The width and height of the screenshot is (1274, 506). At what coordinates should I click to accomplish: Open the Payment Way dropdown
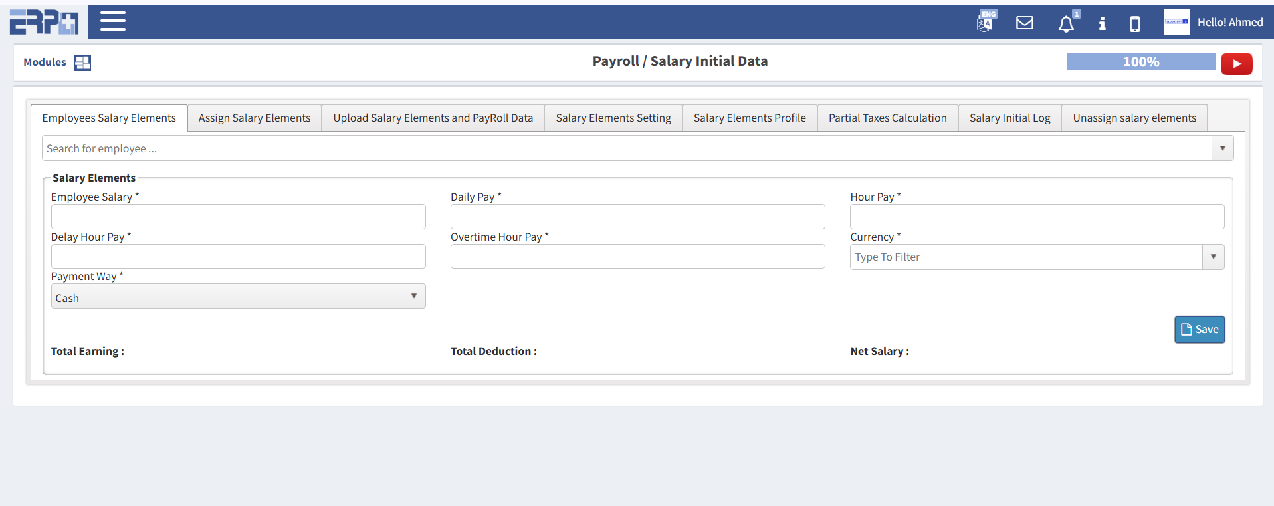tap(238, 297)
